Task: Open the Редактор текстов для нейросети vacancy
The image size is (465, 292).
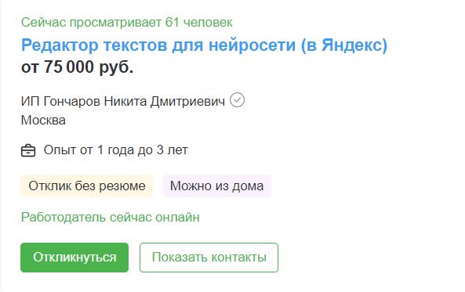Action: click(x=204, y=45)
